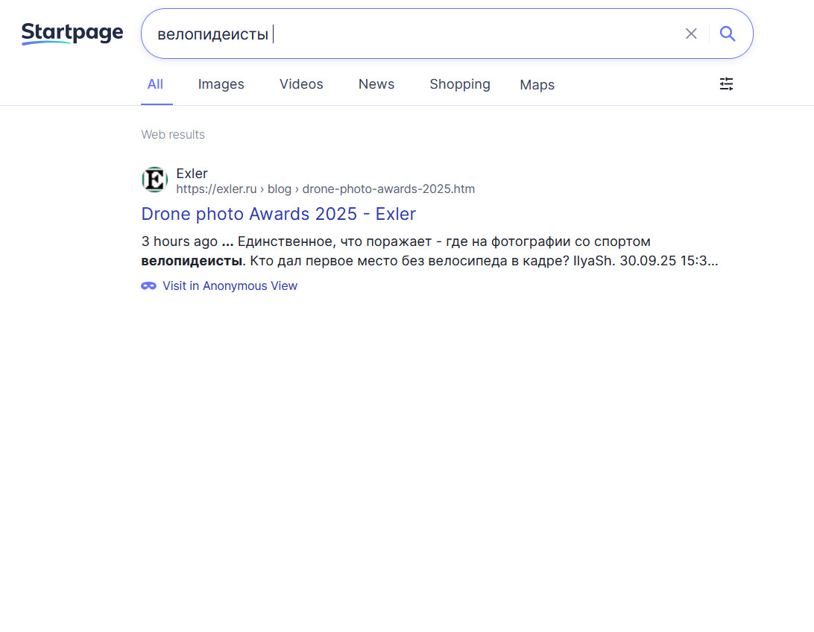Clear the search query with the X icon

tap(691, 34)
